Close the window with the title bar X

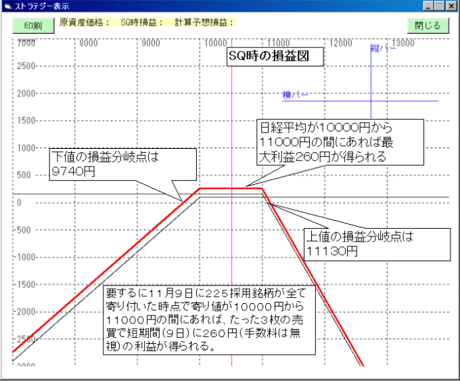pyautogui.click(x=451, y=6)
